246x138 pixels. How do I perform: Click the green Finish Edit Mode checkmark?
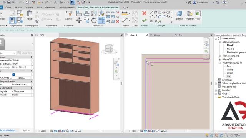pyautogui.click(x=145, y=20)
